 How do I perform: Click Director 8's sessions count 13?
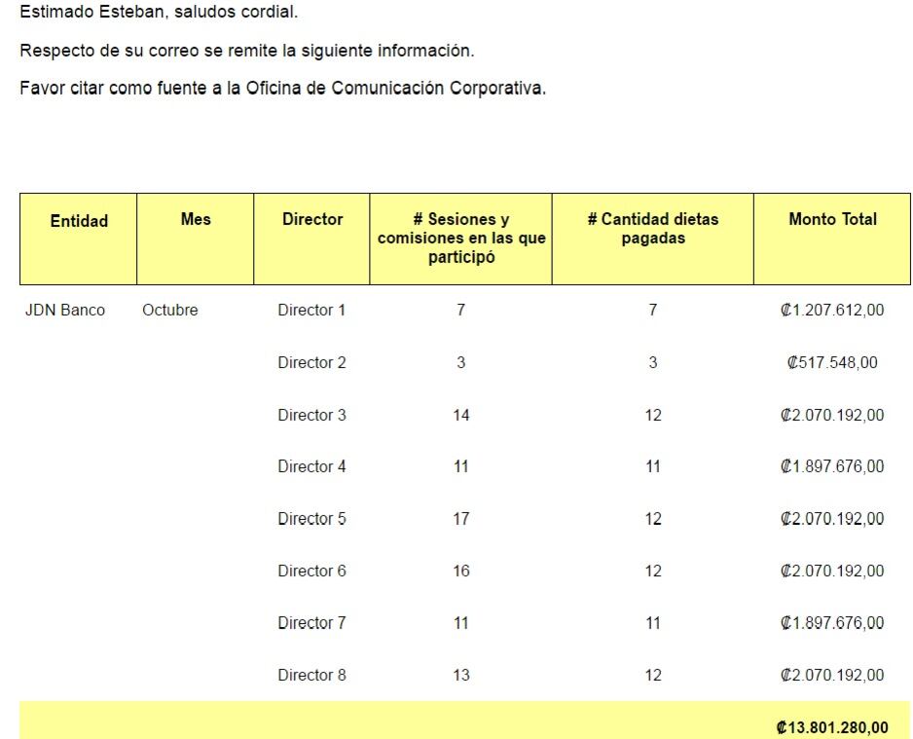click(461, 676)
